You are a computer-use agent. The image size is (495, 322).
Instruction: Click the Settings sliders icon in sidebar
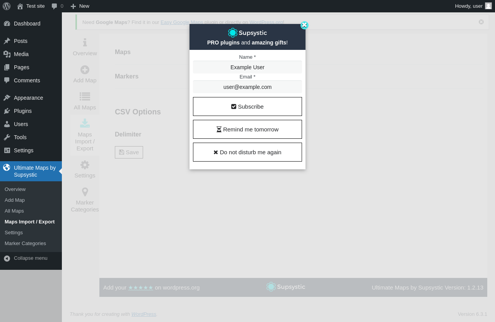(7, 150)
